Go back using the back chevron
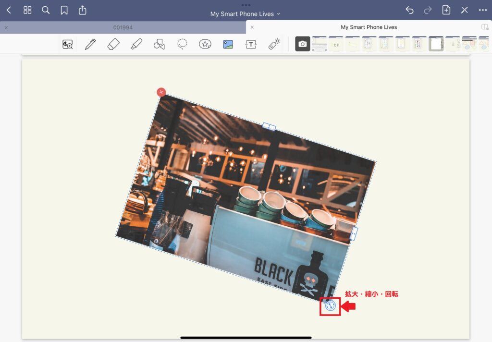Screen dimensions: 492x342 point(9,11)
